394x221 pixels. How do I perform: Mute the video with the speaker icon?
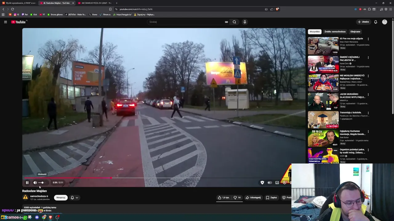[35, 183]
